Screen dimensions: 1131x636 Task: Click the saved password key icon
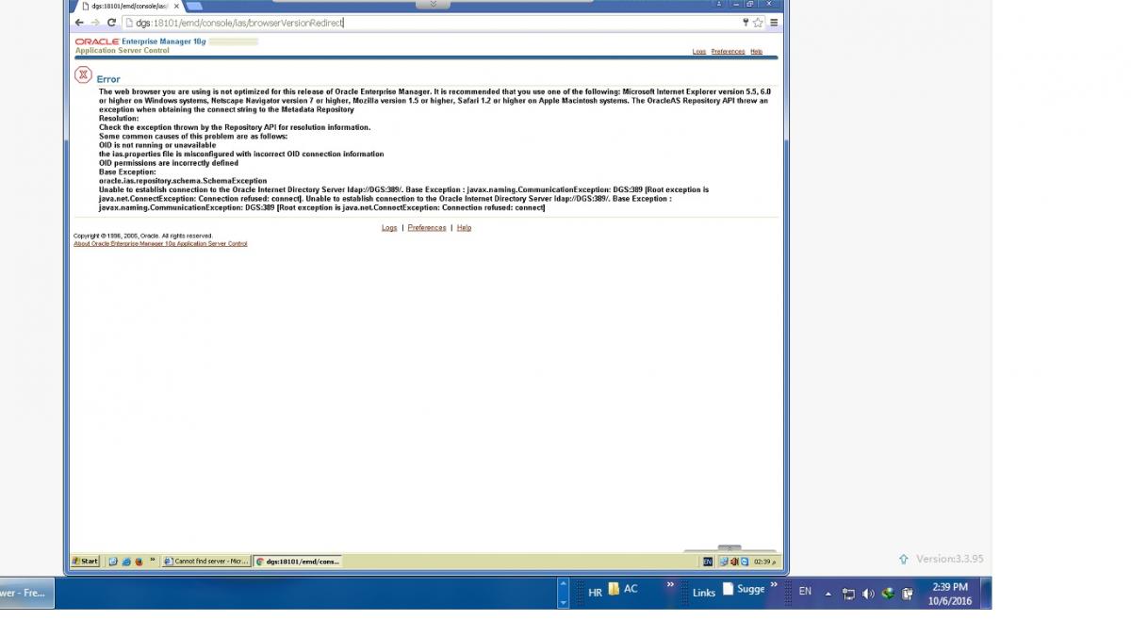(x=746, y=23)
